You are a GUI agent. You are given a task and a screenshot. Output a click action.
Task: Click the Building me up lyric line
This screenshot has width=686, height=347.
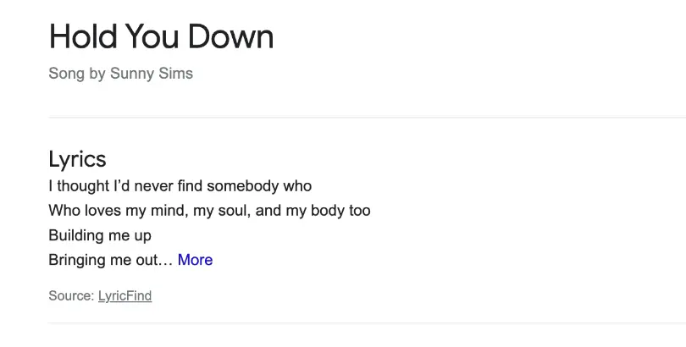coord(99,235)
